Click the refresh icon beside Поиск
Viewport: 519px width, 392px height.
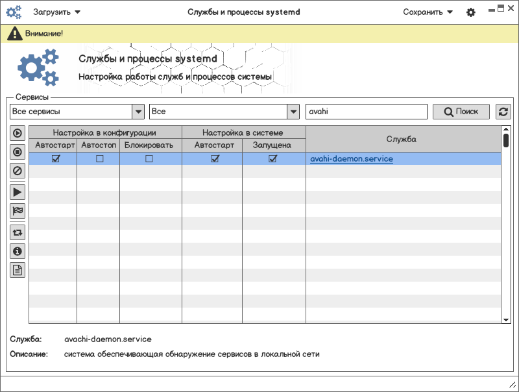[503, 112]
